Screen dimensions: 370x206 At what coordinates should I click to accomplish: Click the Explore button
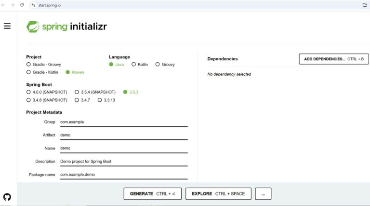pos(218,193)
